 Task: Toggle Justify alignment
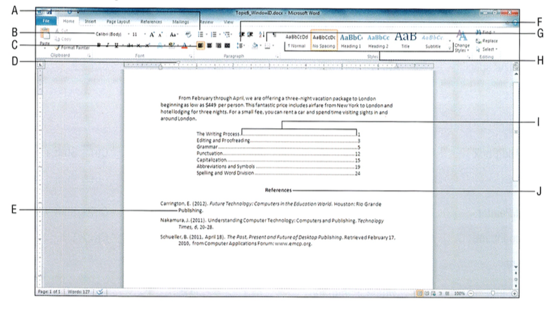(x=227, y=45)
